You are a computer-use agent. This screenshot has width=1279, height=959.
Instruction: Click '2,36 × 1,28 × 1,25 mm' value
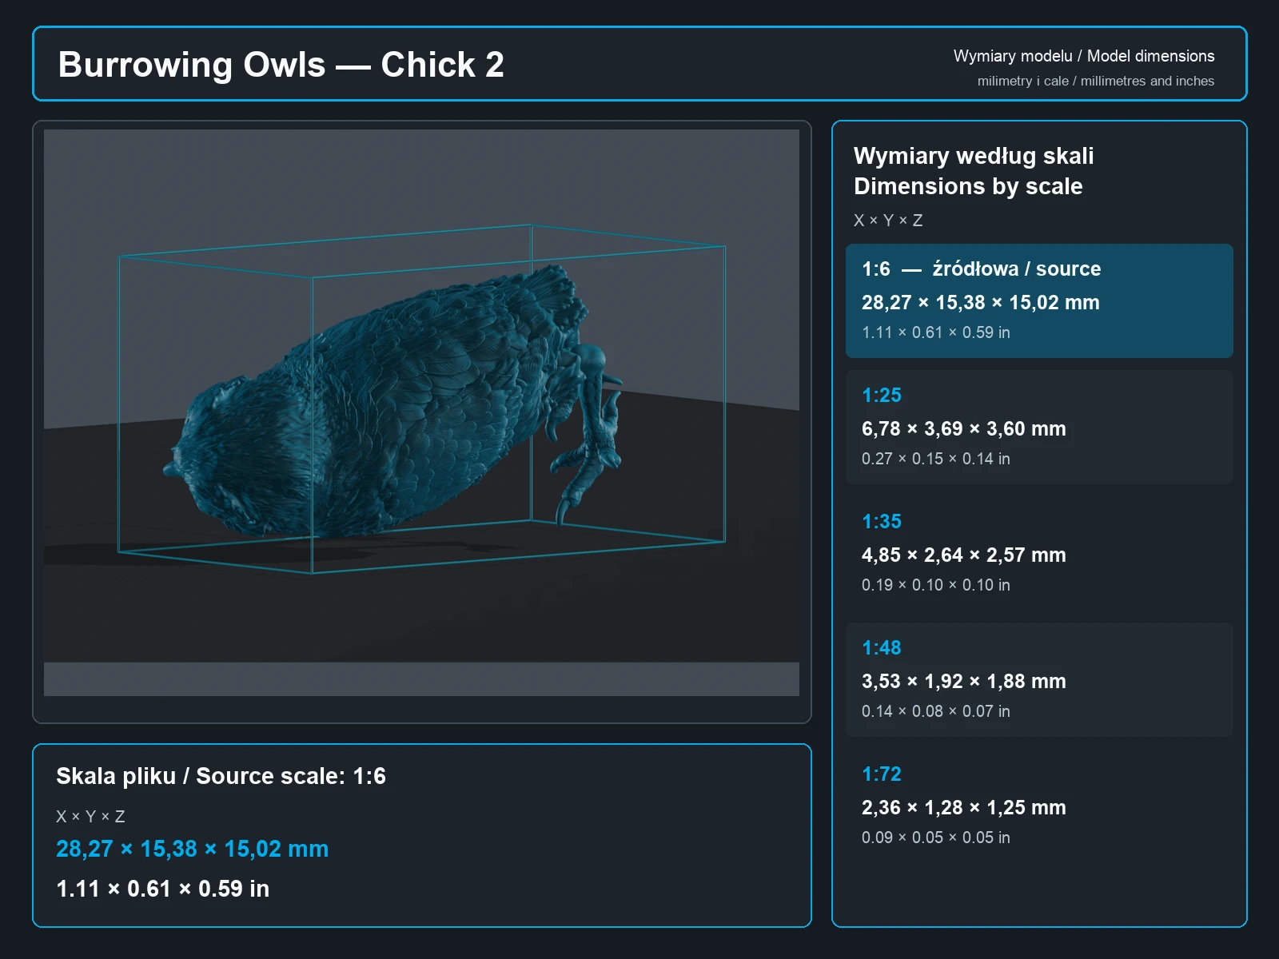click(x=963, y=807)
